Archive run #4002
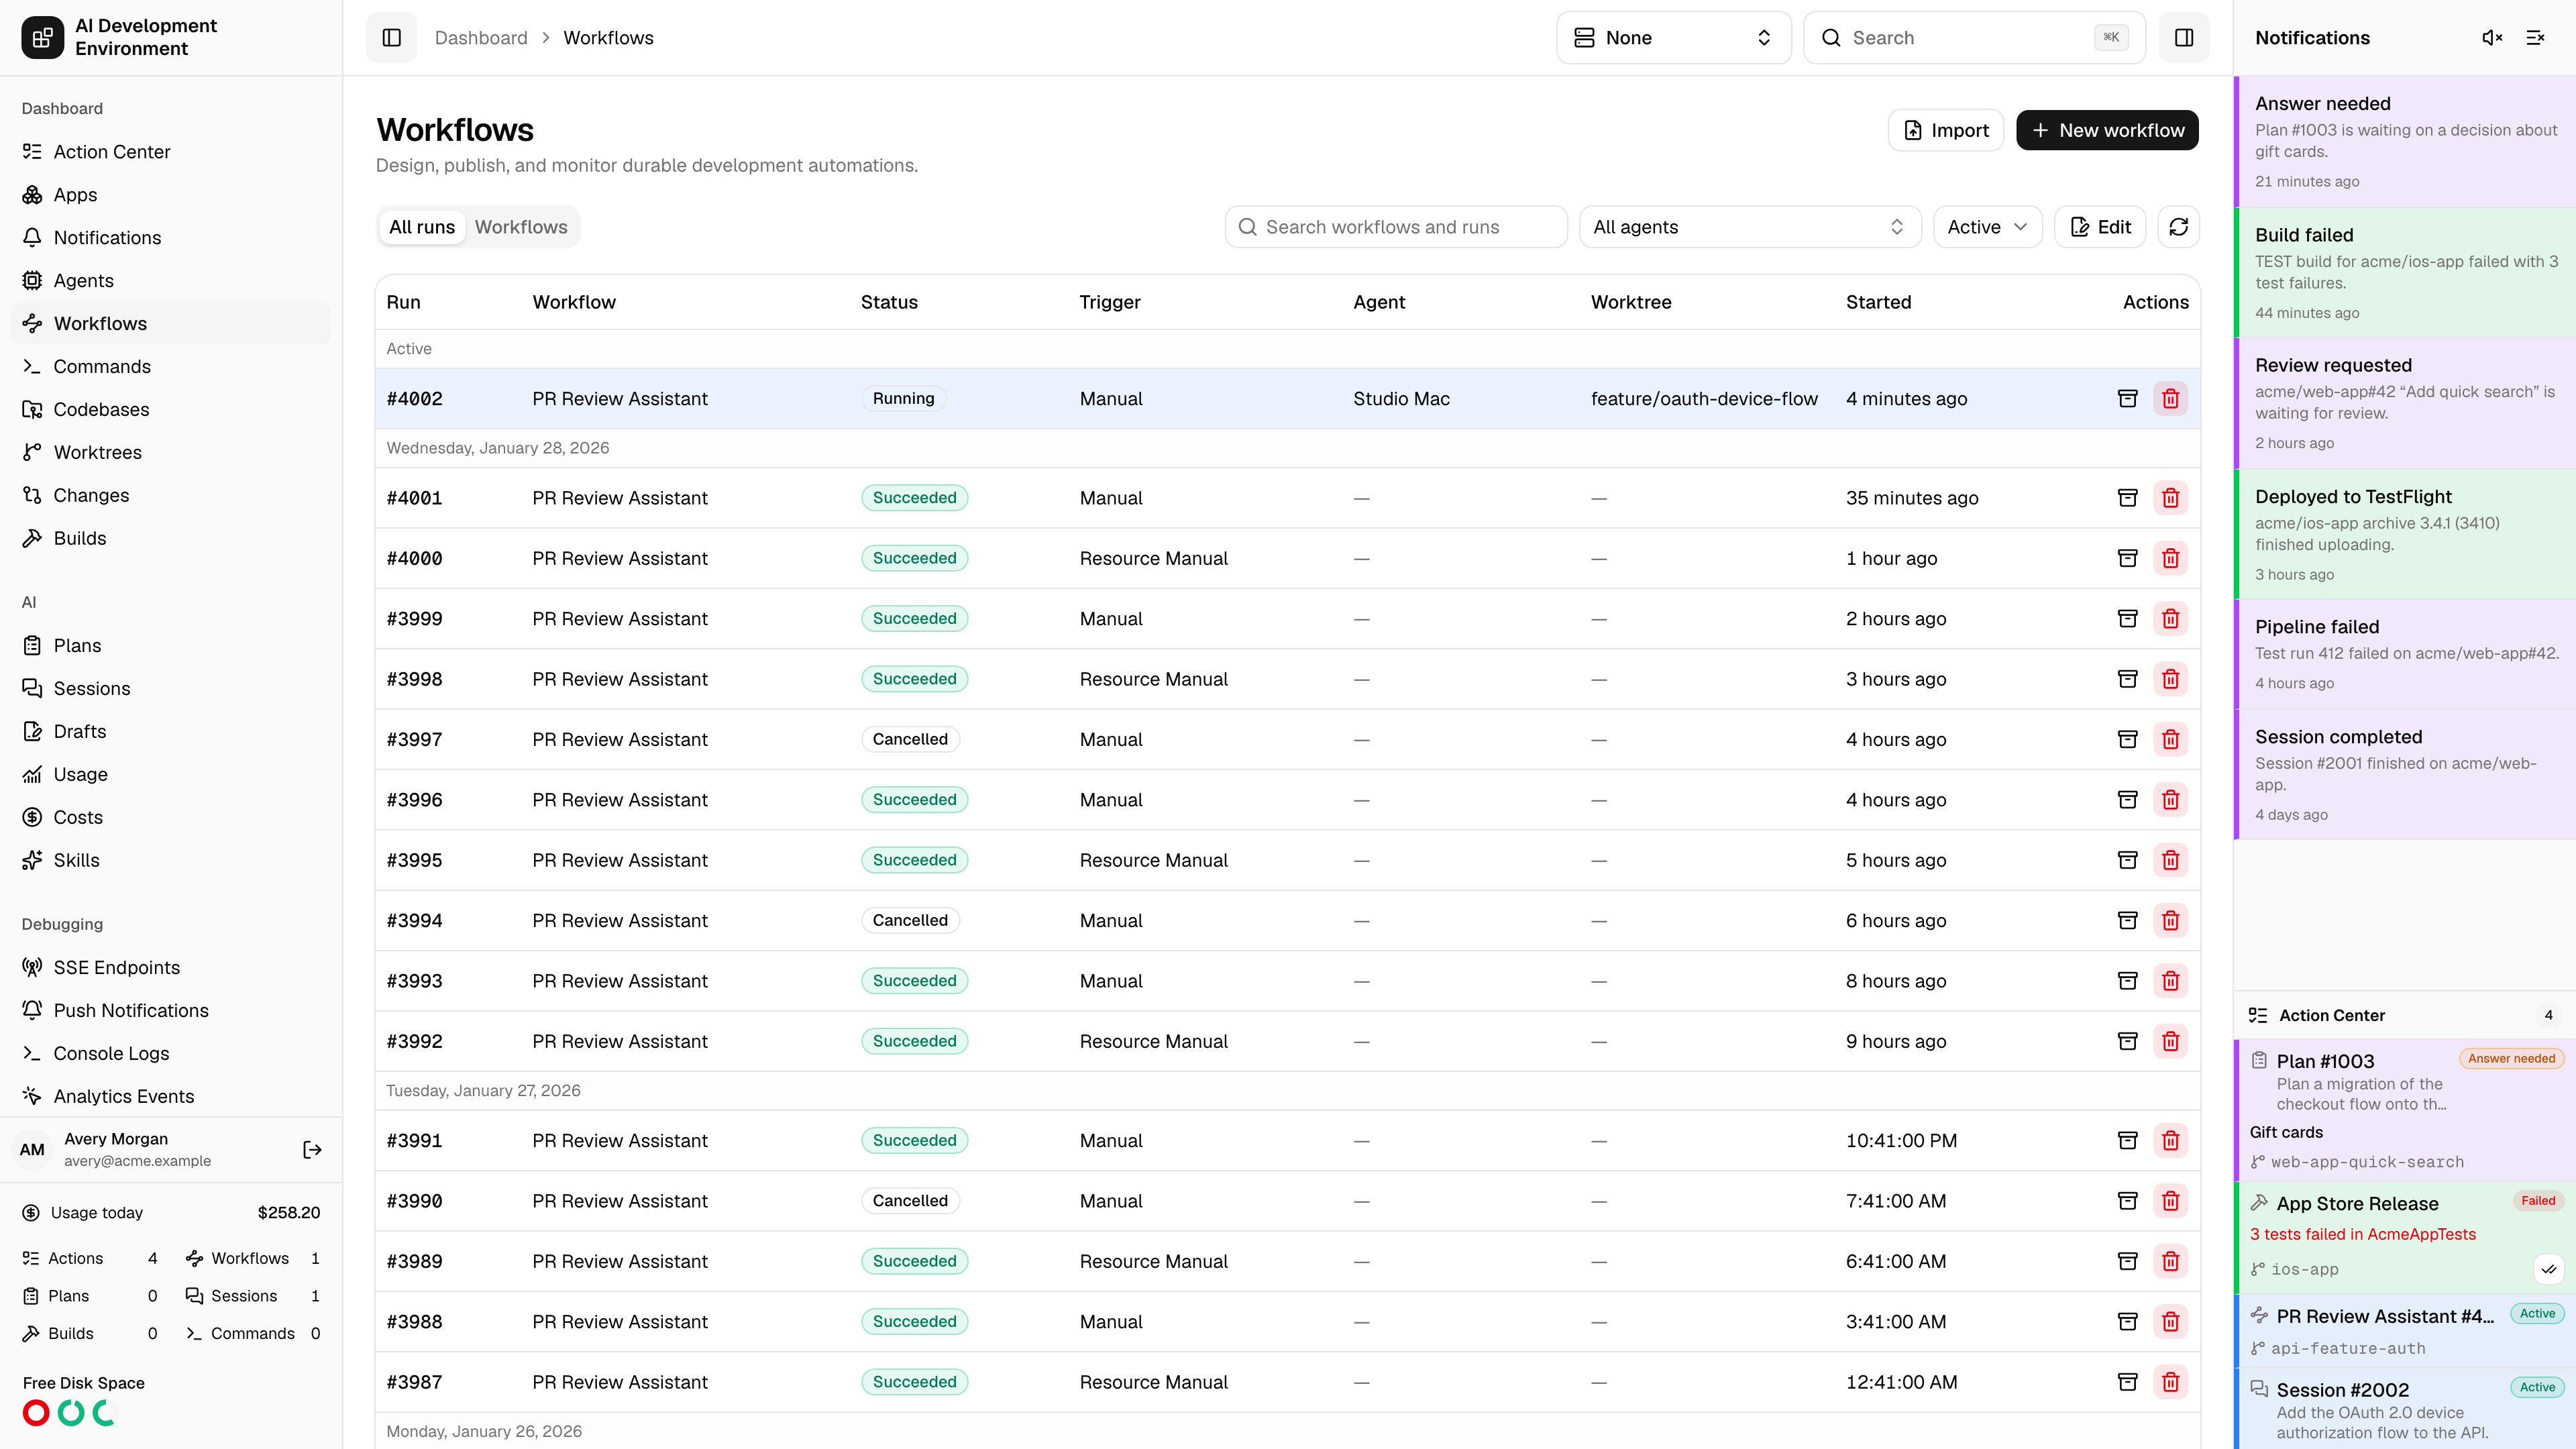2576x1449 pixels. (x=2128, y=399)
